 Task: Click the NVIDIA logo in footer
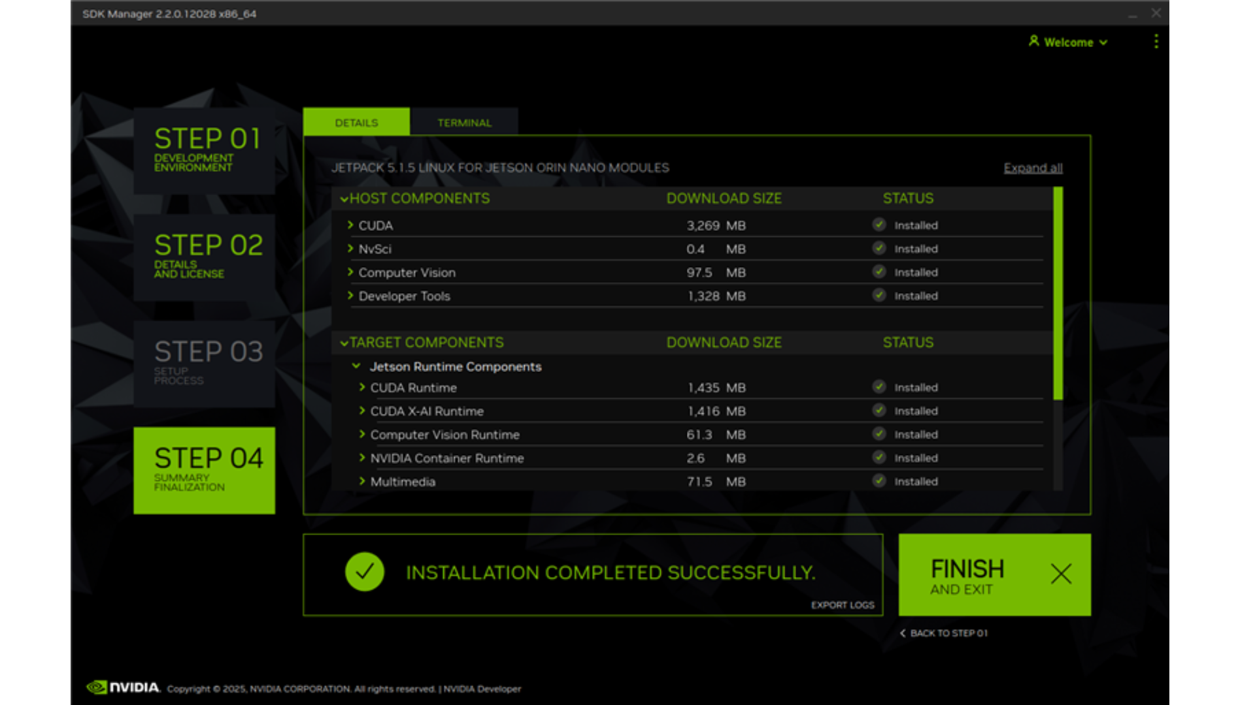point(124,687)
